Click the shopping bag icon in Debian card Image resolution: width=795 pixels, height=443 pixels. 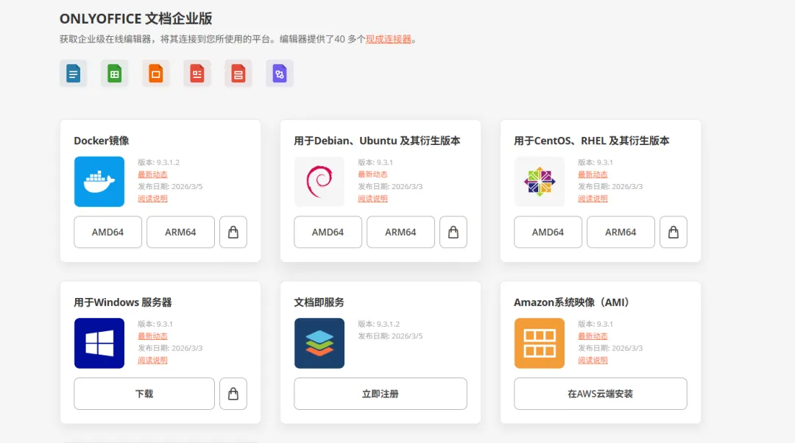point(453,232)
